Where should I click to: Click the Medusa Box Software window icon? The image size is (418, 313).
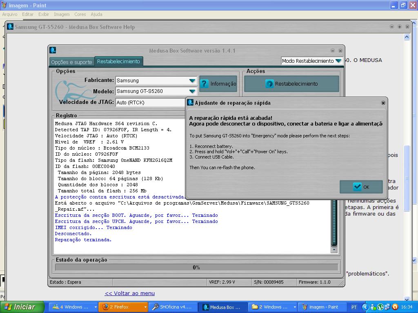[53, 50]
